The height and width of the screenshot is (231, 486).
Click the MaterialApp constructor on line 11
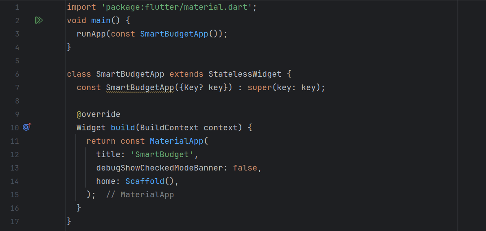pos(177,141)
